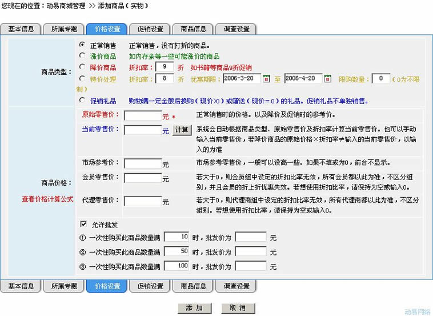Click the 当前零售价： label
433x316 pixels.
click(x=101, y=129)
